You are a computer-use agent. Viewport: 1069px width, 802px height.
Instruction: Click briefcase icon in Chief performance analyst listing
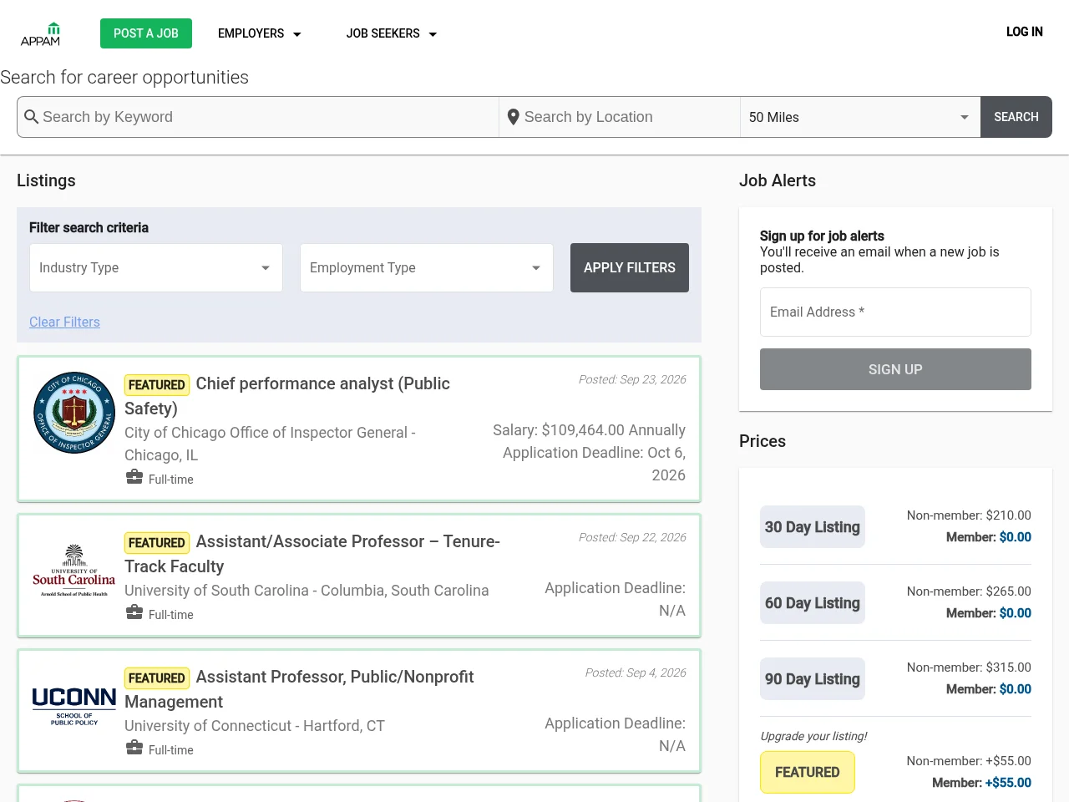pos(134,477)
